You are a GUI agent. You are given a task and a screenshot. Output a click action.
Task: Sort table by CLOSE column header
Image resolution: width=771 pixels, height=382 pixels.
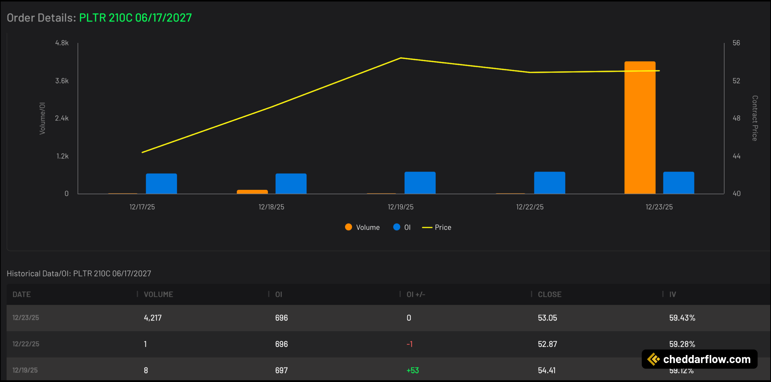tap(550, 294)
